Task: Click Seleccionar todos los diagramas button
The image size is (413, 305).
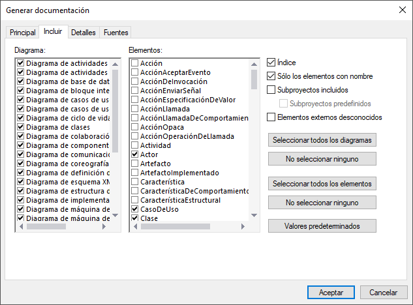Action: 322,140
